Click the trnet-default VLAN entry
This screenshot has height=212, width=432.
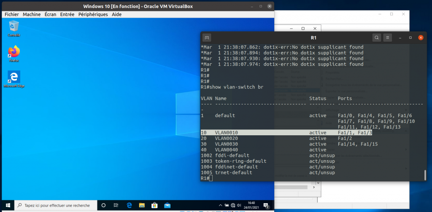click(x=234, y=173)
